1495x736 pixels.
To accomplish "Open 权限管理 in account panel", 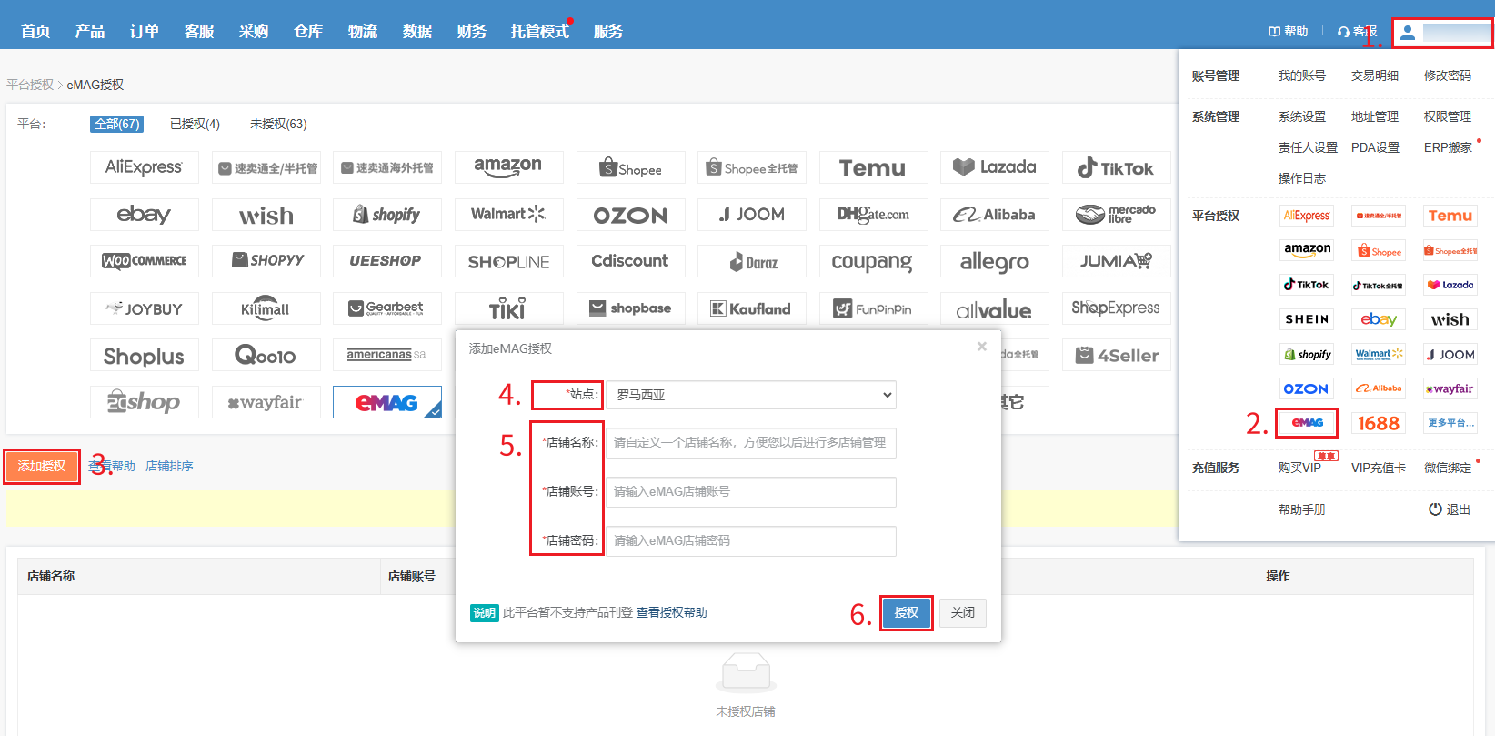I will (1448, 116).
